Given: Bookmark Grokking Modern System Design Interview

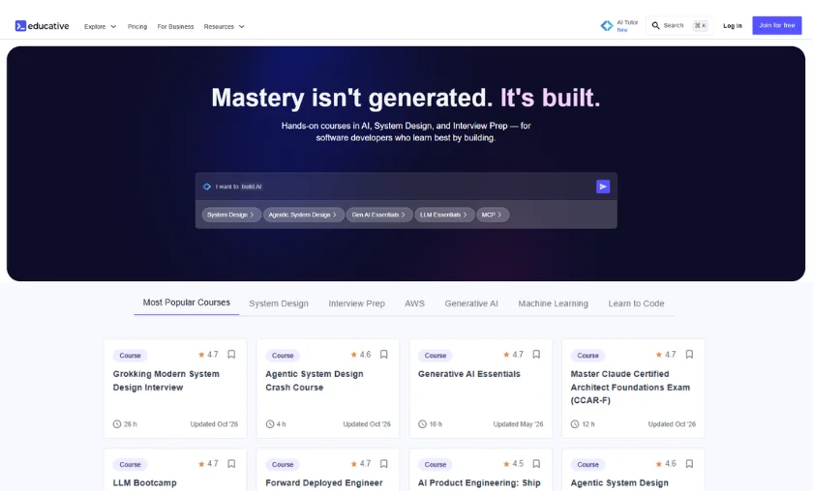Looking at the screenshot, I should [231, 355].
